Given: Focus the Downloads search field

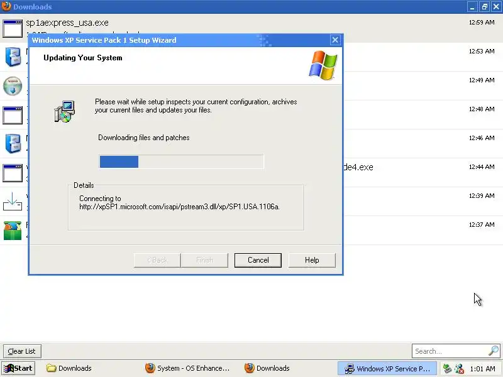Looking at the screenshot, I should point(456,351).
